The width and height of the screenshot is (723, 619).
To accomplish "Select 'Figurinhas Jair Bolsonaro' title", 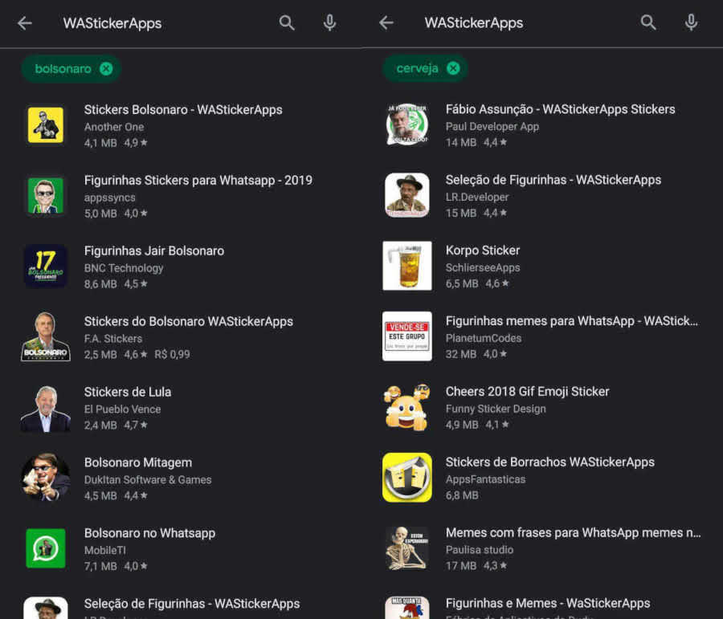I will coord(154,250).
